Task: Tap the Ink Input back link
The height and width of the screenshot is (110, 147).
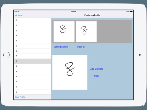Action: pos(19,15)
